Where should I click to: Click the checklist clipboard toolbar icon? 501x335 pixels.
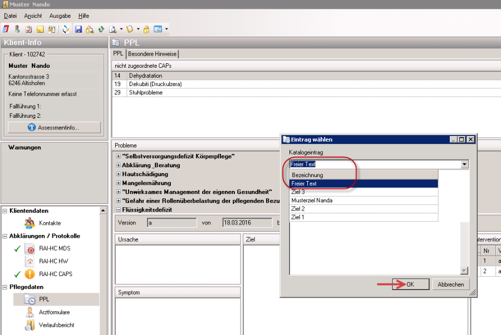coord(28,29)
